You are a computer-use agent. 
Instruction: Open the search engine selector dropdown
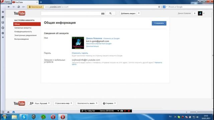[165, 7]
